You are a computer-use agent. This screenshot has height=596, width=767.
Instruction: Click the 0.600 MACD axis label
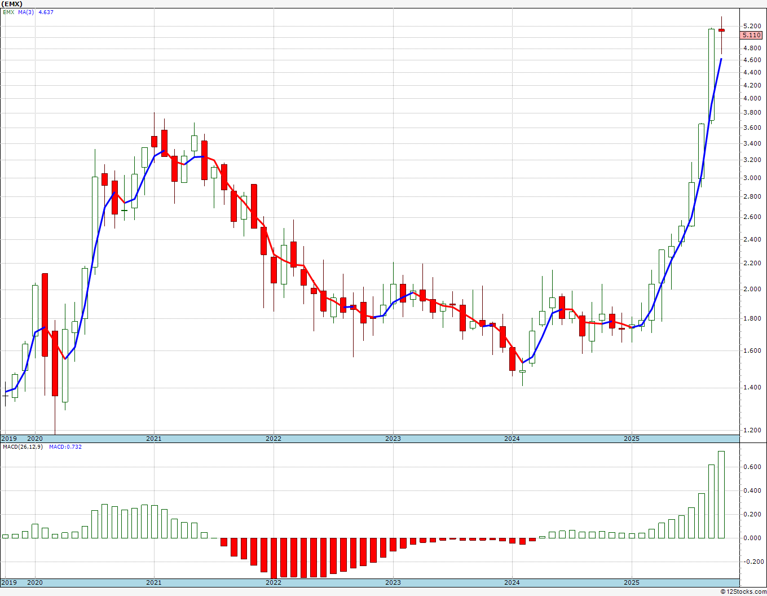(752, 467)
